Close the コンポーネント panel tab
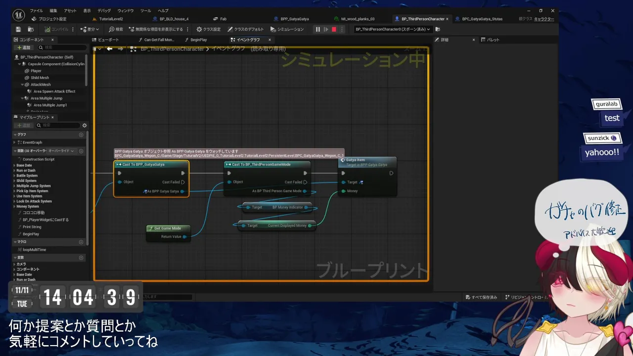 (x=52, y=40)
